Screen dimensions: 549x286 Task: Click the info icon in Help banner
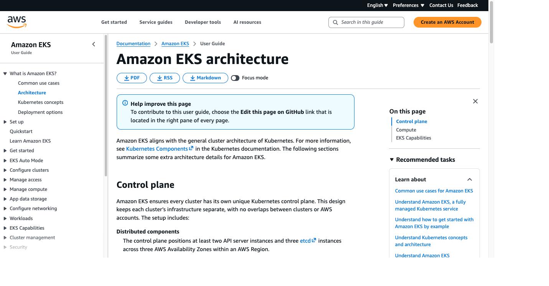tap(125, 103)
